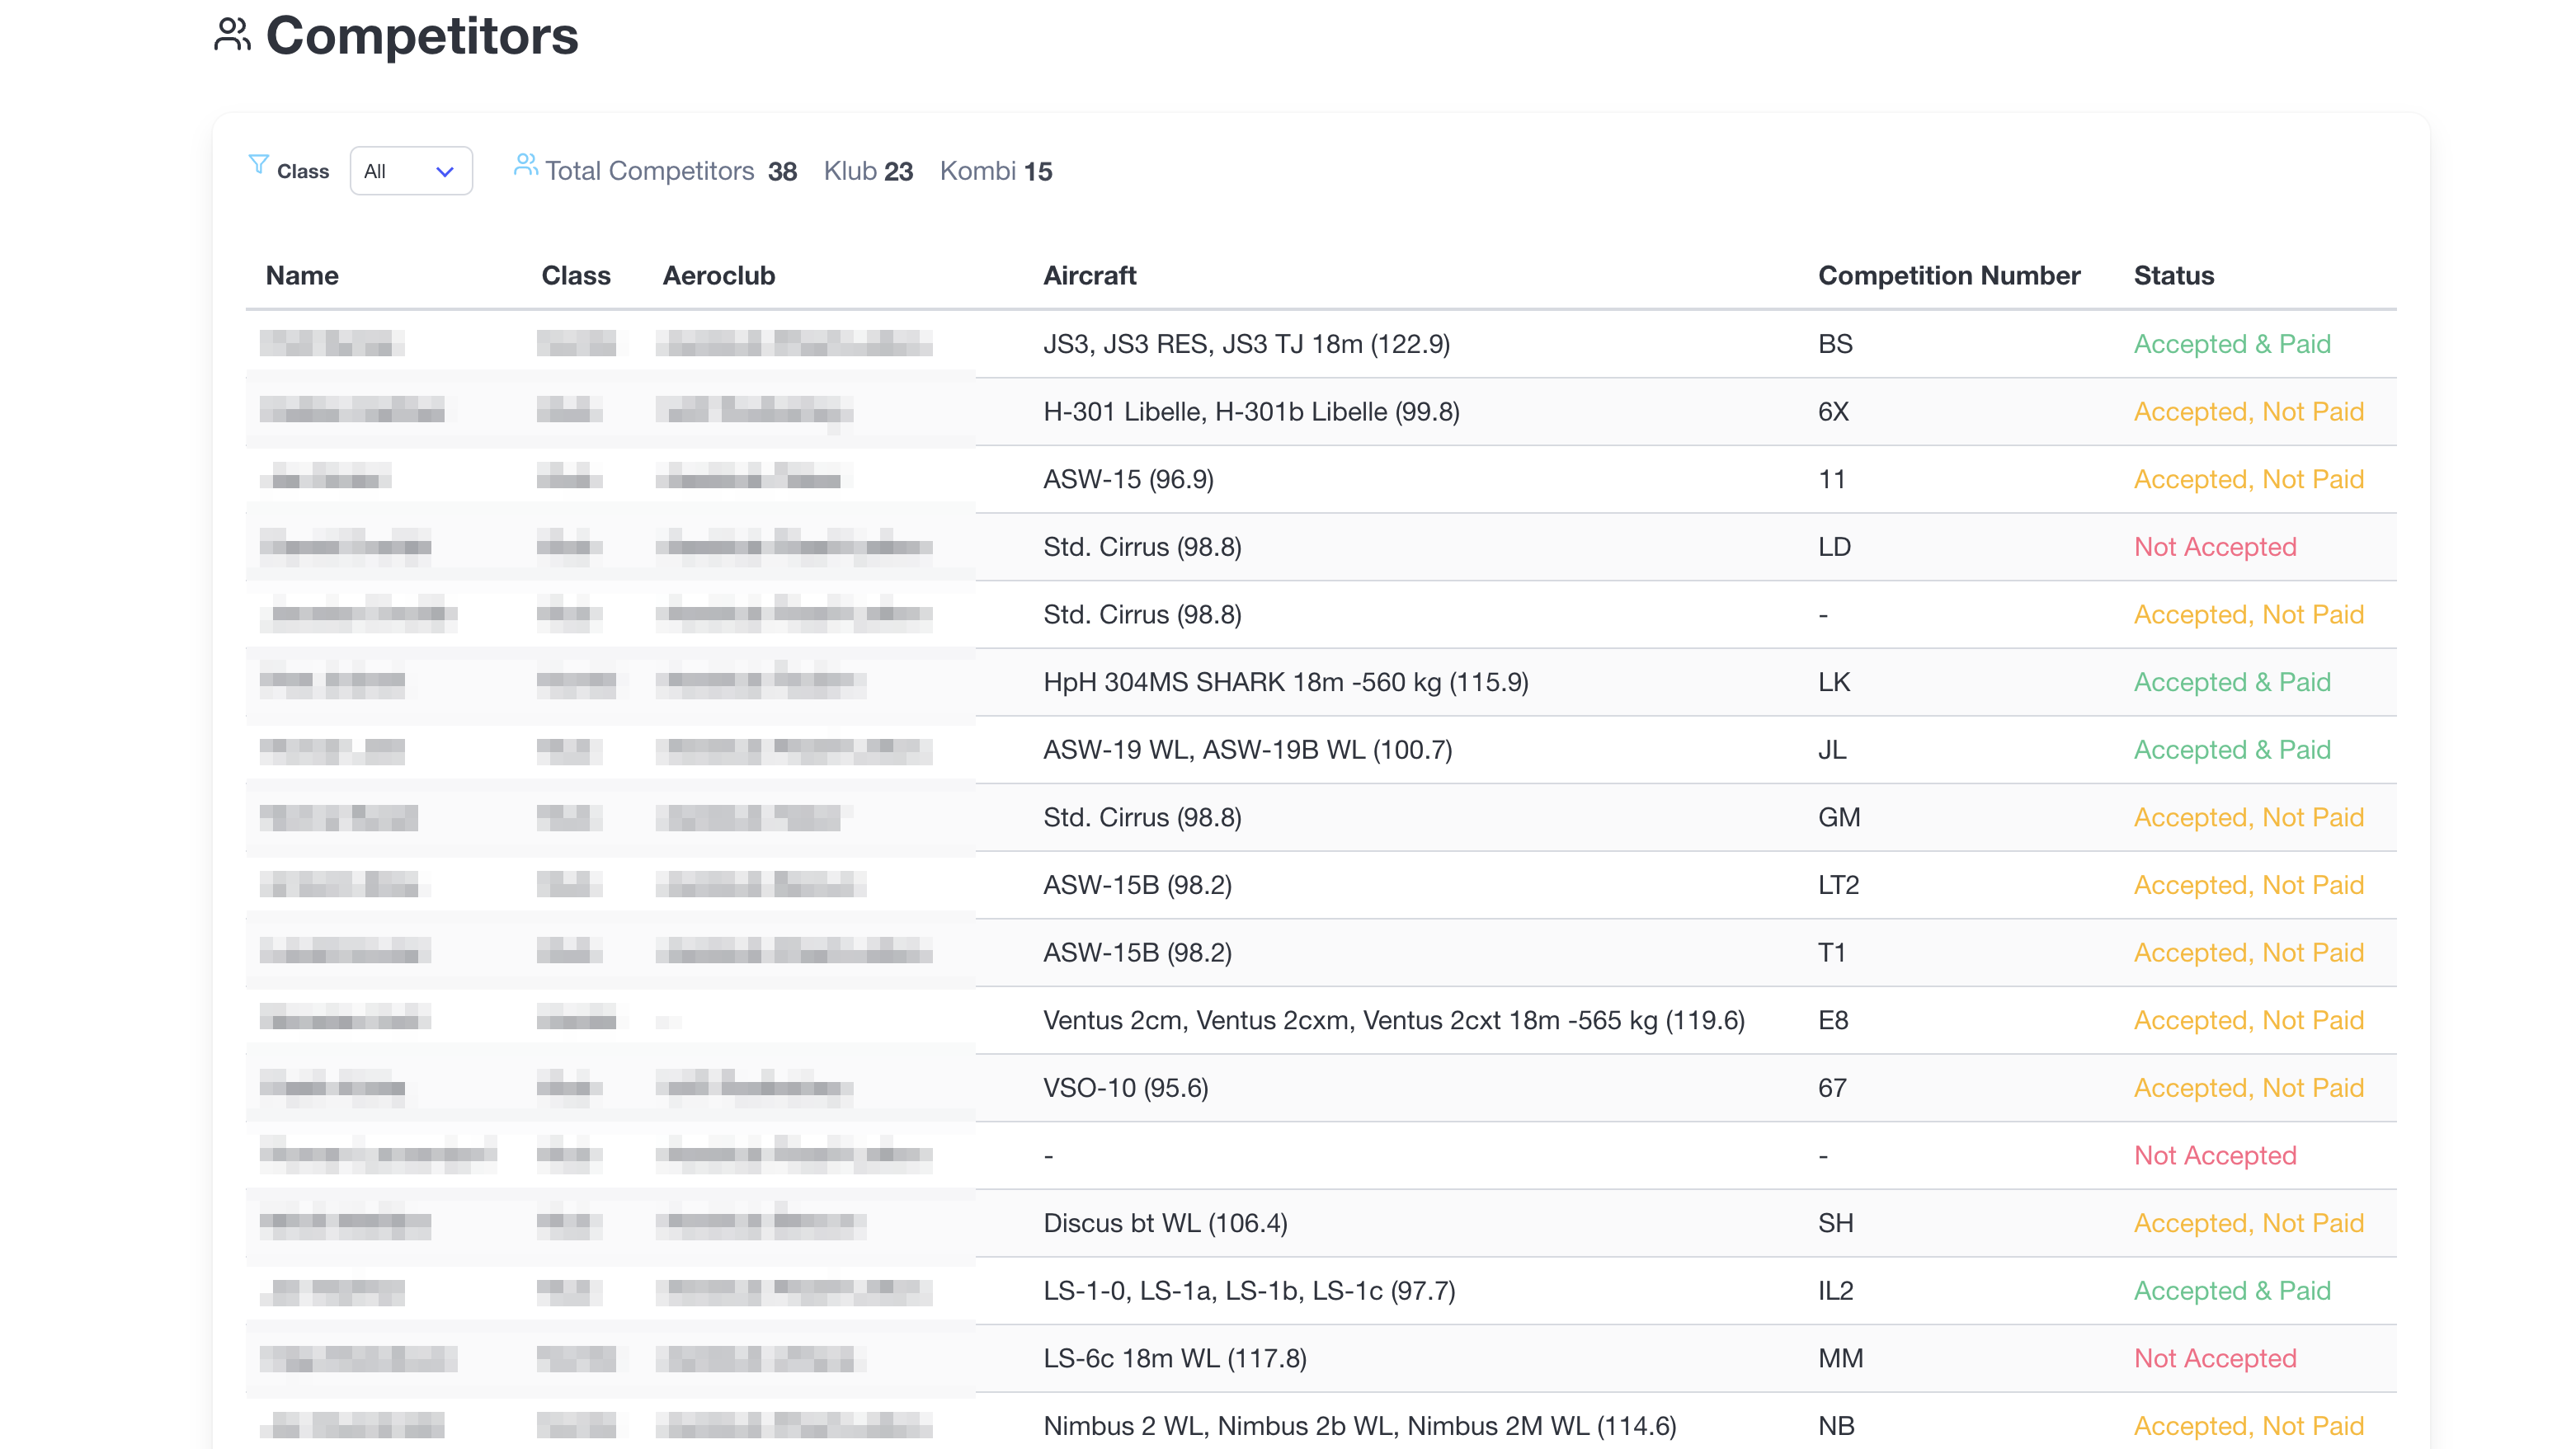This screenshot has width=2576, height=1449.
Task: Click the Competition Number column header
Action: 1948,275
